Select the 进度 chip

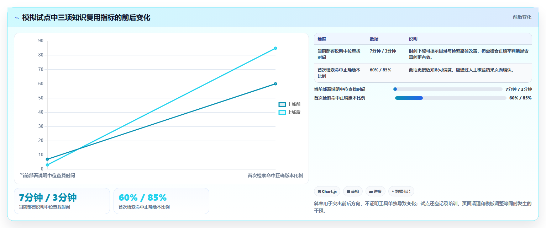point(376,191)
